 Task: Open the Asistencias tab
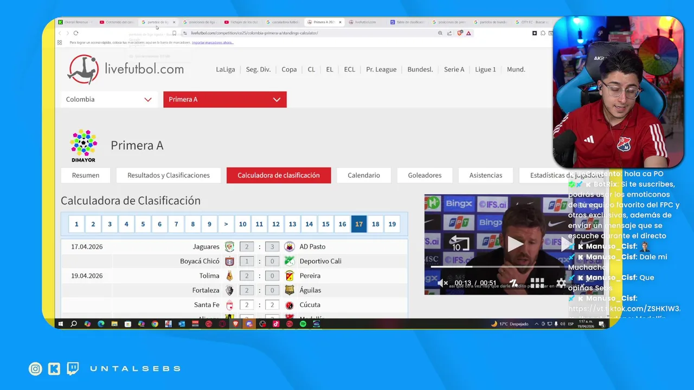[486, 175]
